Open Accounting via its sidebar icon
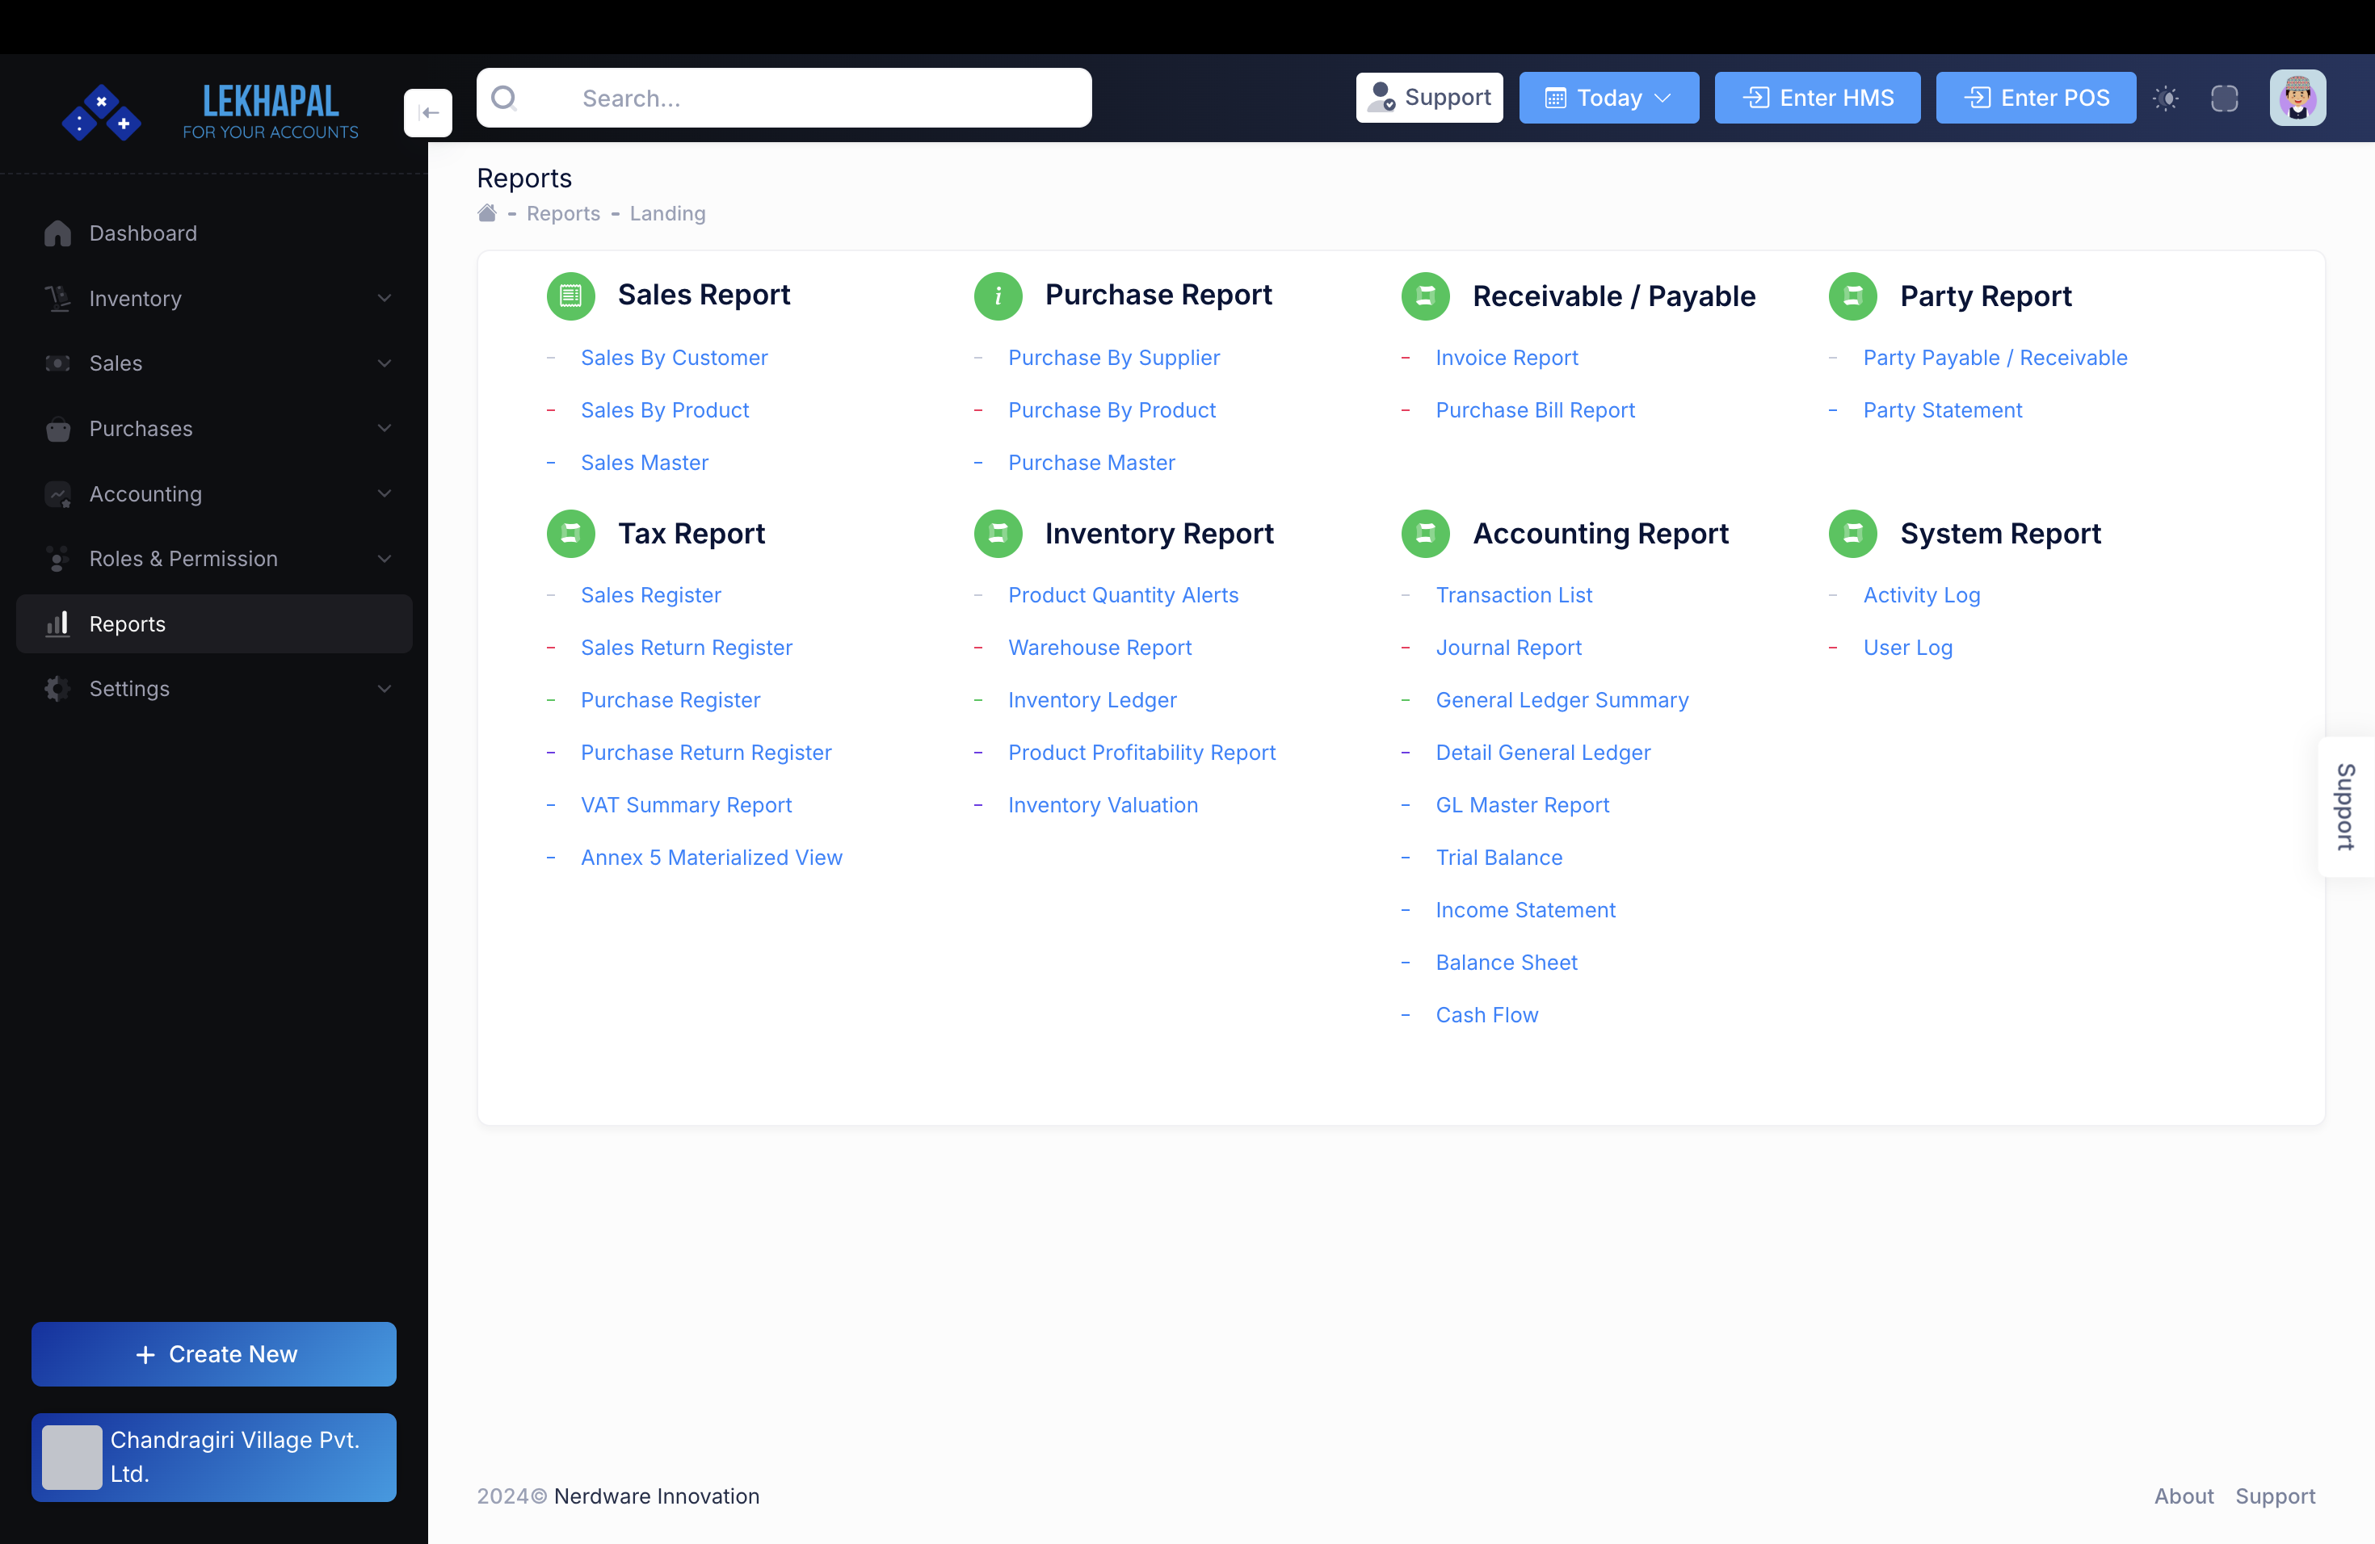The width and height of the screenshot is (2375, 1544). click(x=57, y=493)
